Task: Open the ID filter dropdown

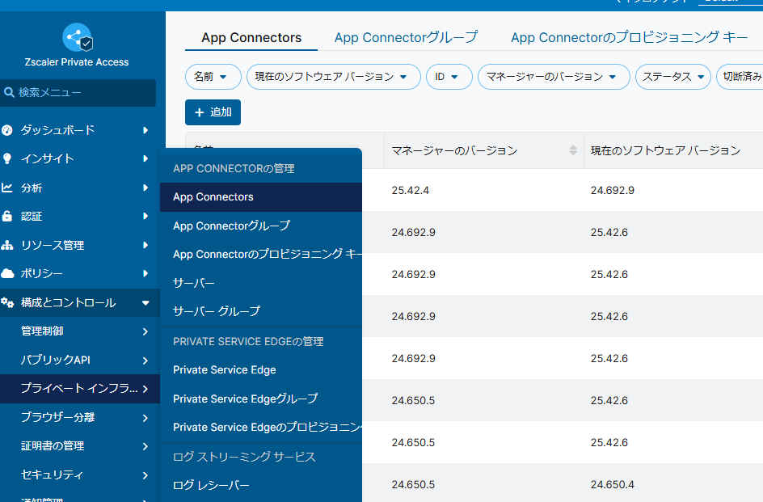Action: coord(449,77)
